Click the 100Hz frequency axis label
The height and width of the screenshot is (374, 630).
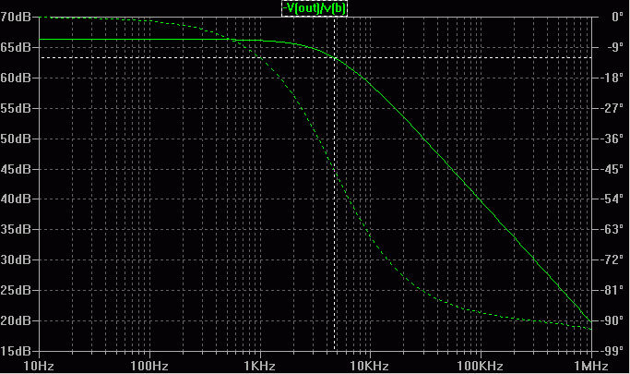tap(149, 366)
